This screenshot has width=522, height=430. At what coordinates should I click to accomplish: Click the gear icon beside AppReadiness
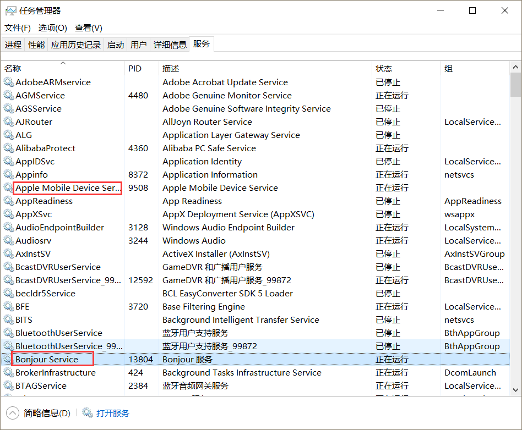pos(9,201)
